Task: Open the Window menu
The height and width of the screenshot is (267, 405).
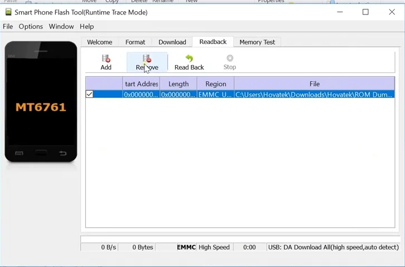Action: (61, 27)
